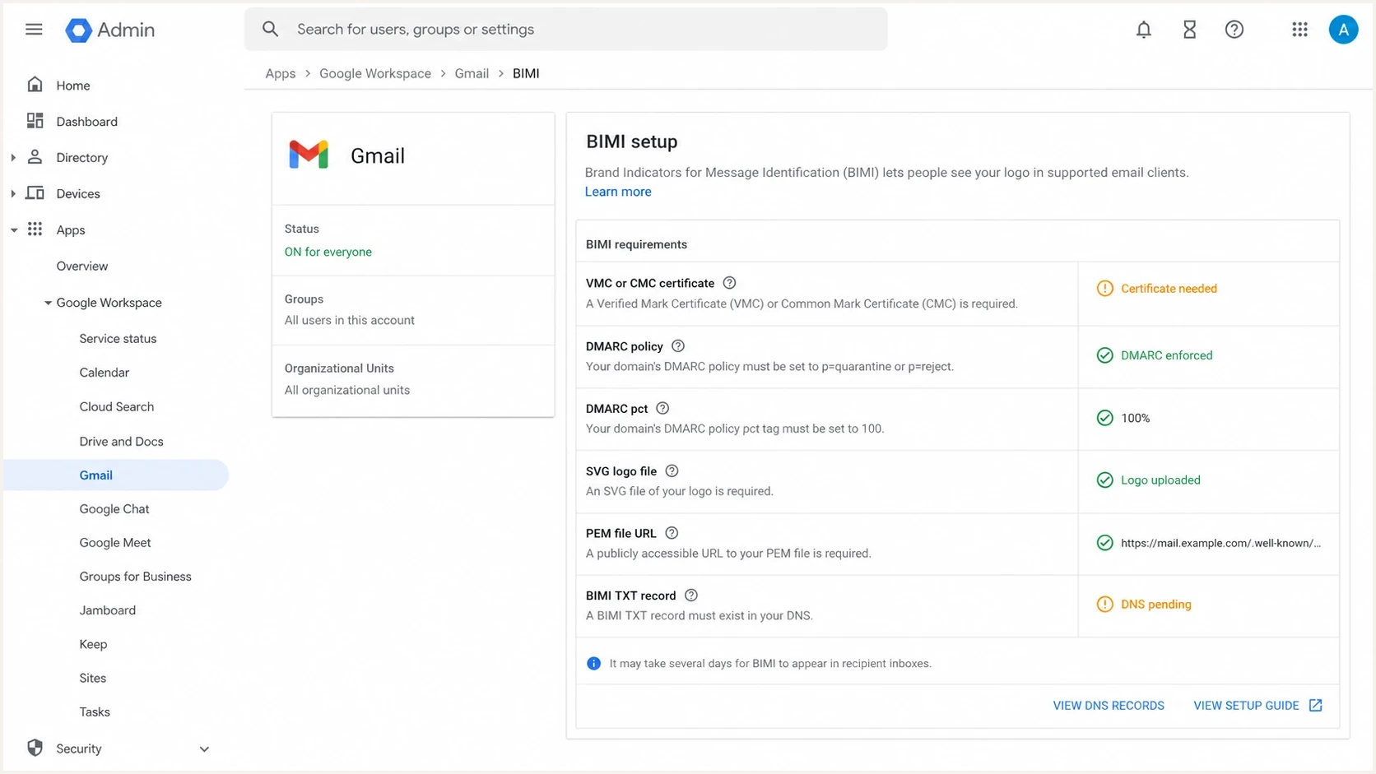Click the search magnifier icon
The height and width of the screenshot is (774, 1376).
click(x=271, y=30)
